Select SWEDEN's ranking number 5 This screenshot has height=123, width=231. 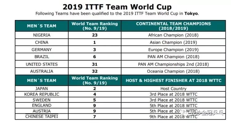95,100
